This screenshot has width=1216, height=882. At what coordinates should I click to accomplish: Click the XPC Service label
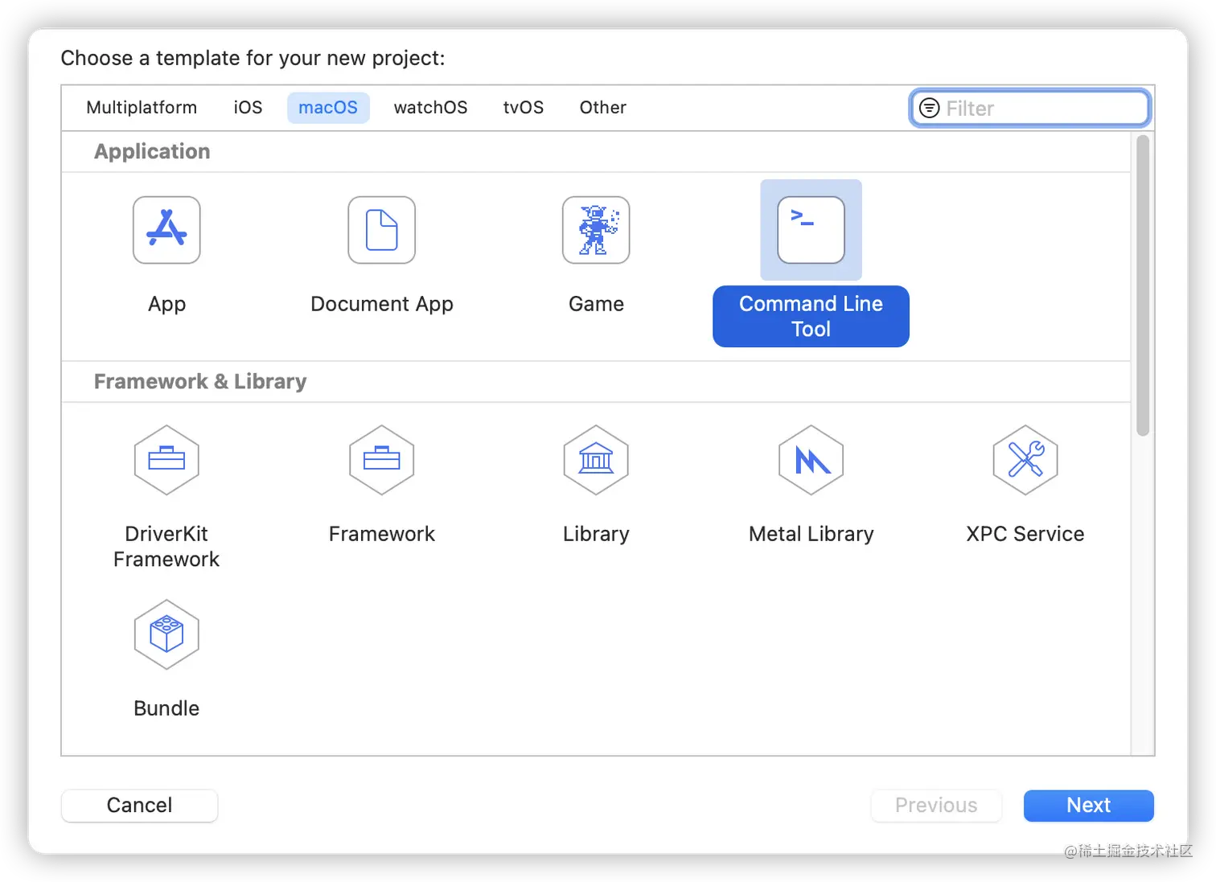tap(1025, 534)
